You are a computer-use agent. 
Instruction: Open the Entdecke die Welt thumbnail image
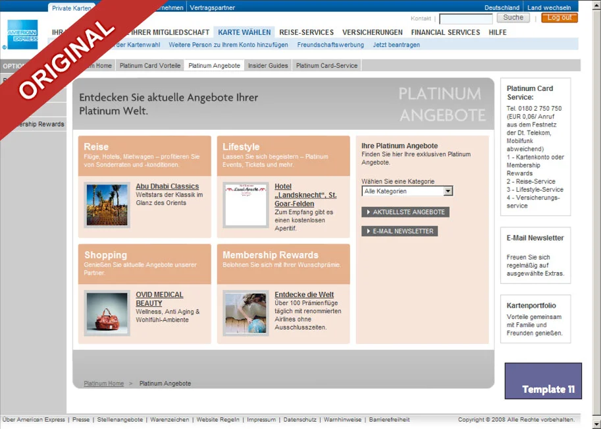pyautogui.click(x=246, y=313)
